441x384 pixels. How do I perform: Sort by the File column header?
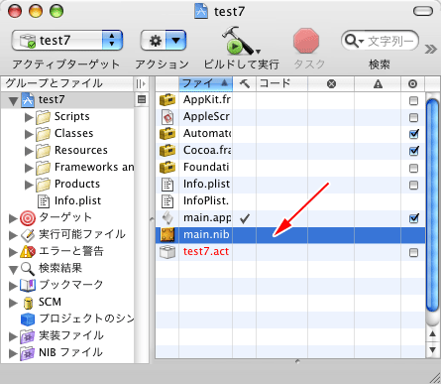[206, 83]
